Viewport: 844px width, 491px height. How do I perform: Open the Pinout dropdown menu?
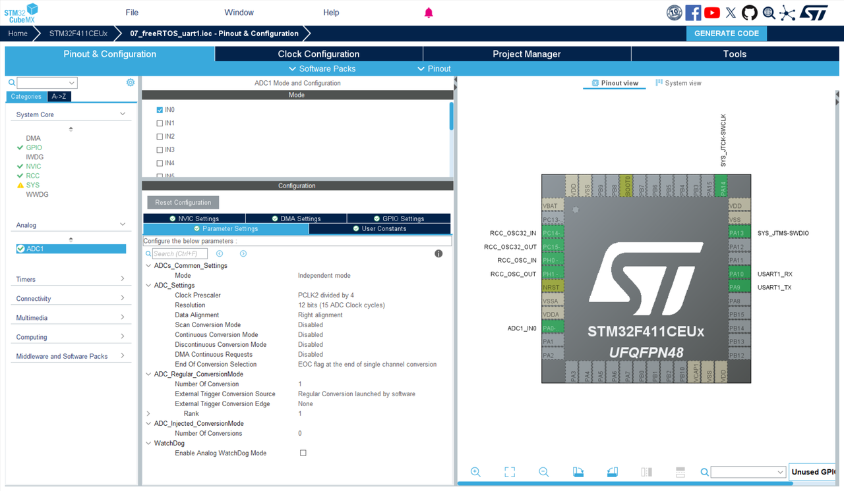click(x=435, y=68)
